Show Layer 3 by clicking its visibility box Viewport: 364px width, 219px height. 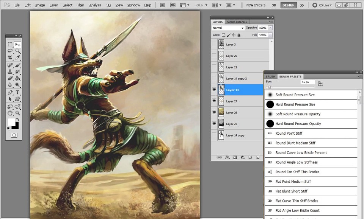click(214, 44)
